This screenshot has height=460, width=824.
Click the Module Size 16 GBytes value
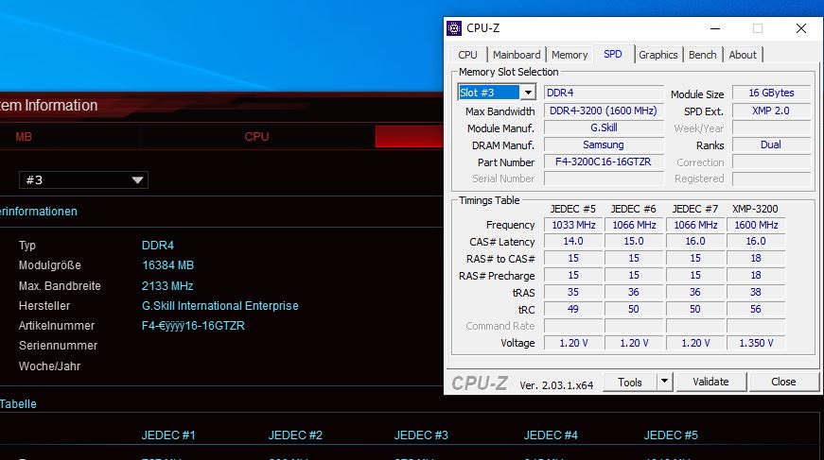[x=771, y=93]
